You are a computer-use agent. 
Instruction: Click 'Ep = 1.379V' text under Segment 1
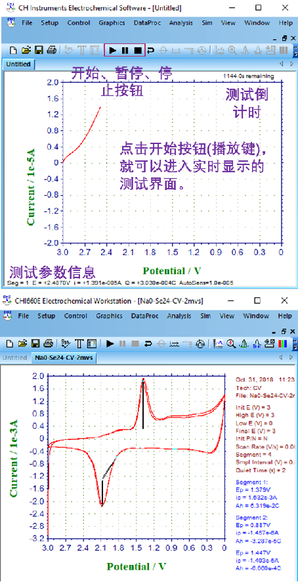pyautogui.click(x=253, y=489)
